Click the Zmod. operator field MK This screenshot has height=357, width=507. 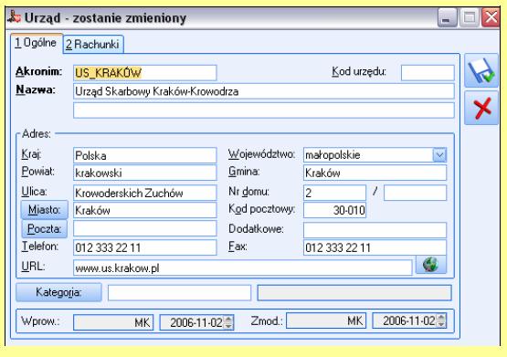[x=326, y=320]
